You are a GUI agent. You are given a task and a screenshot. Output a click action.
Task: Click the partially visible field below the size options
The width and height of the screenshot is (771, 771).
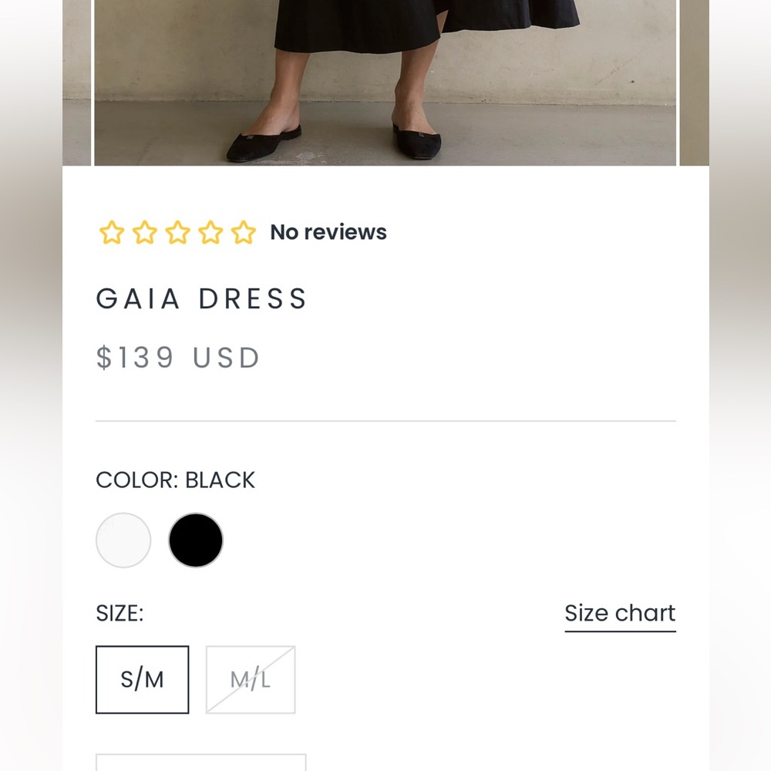(200, 765)
